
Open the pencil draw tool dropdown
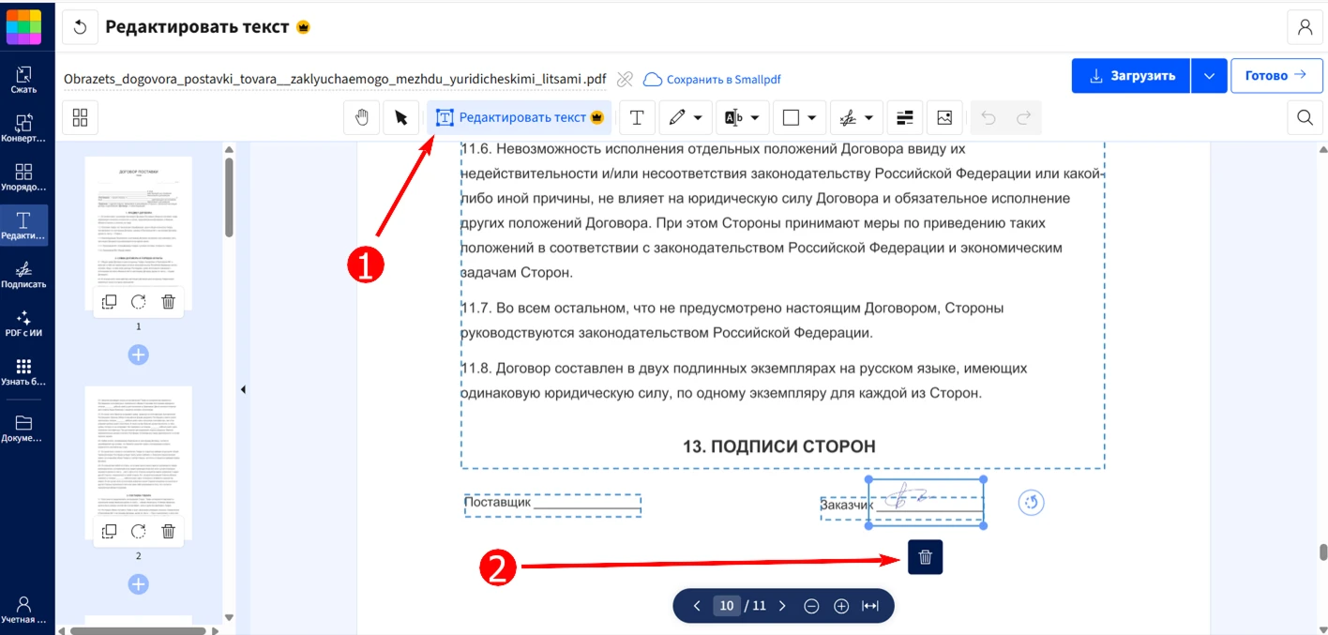pyautogui.click(x=698, y=117)
